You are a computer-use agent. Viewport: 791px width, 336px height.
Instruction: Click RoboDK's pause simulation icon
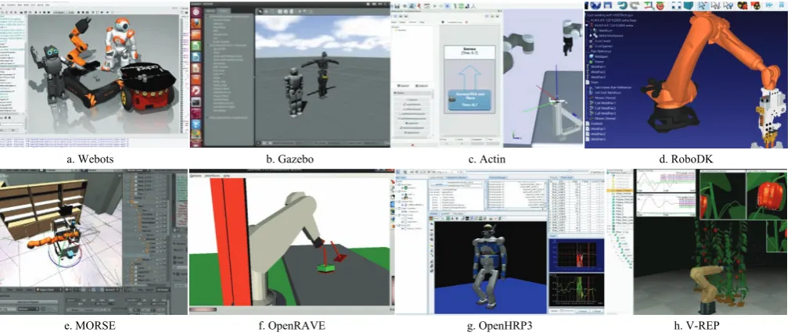click(x=782, y=5)
